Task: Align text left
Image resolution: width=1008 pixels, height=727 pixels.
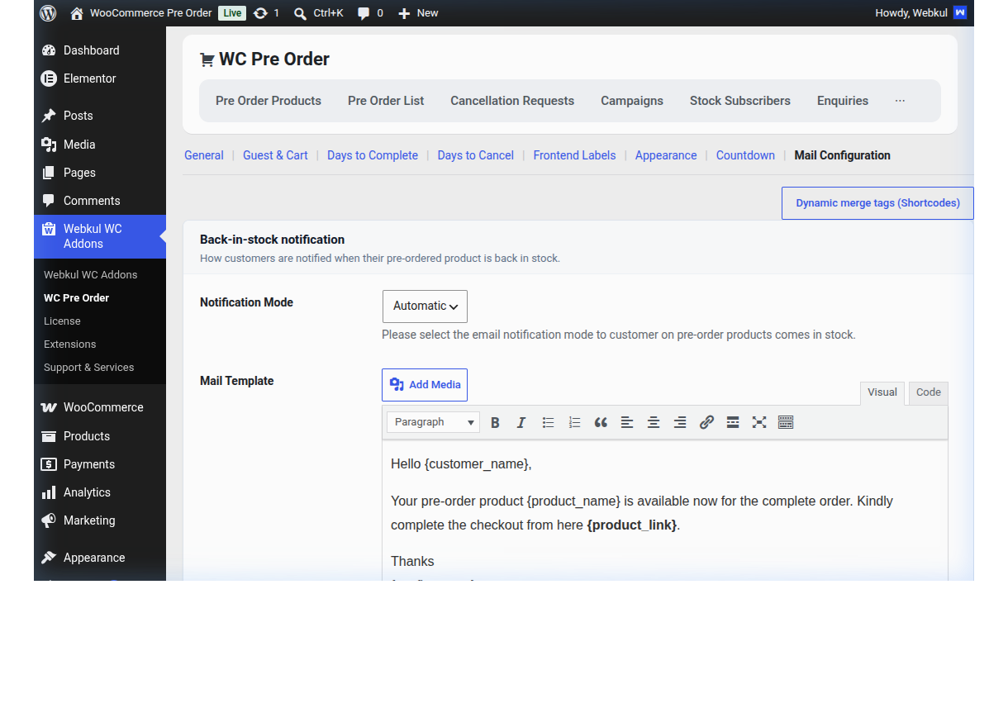Action: (x=627, y=422)
